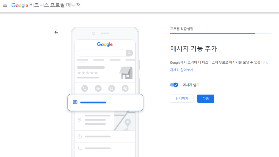Click the phone call icon in mockup
The width and height of the screenshot is (279, 157).
(85, 88)
